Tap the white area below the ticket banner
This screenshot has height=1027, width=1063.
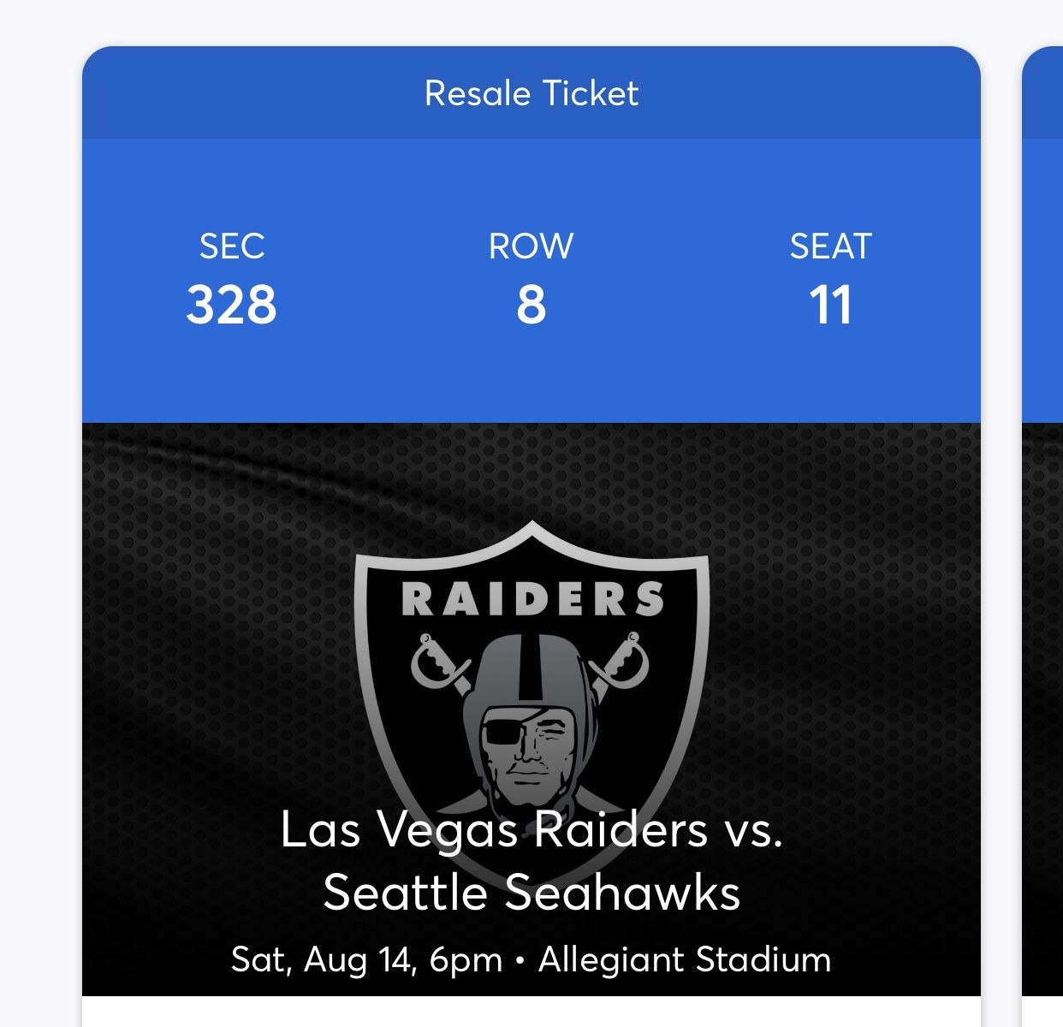pyautogui.click(x=531, y=1012)
